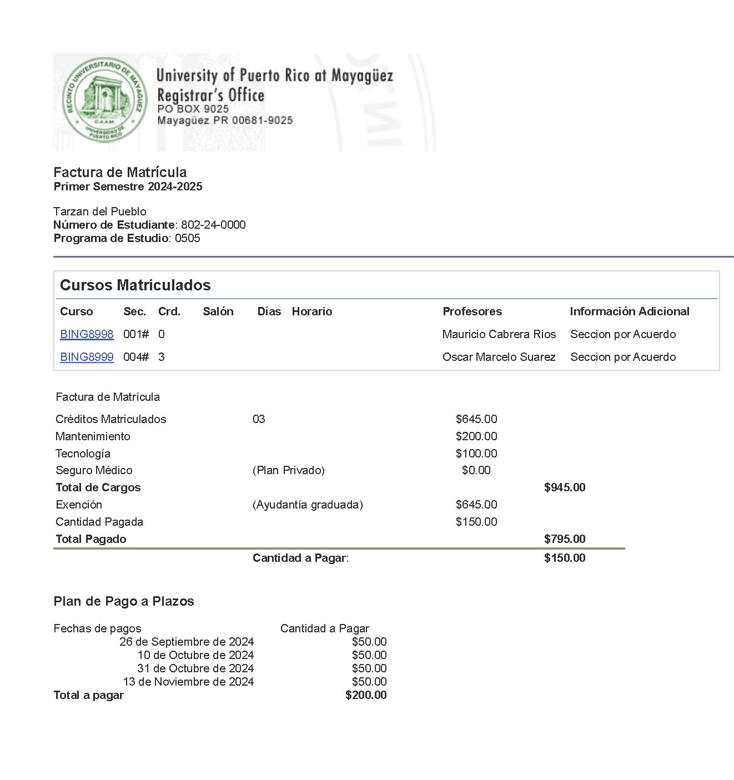Click the 'Profesores' column header
Viewport: 734px width, 780px height.
click(472, 311)
